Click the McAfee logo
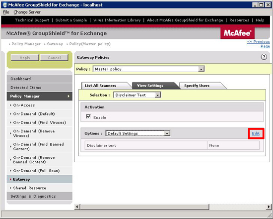Viewport: 273px width, 219px height. click(237, 33)
